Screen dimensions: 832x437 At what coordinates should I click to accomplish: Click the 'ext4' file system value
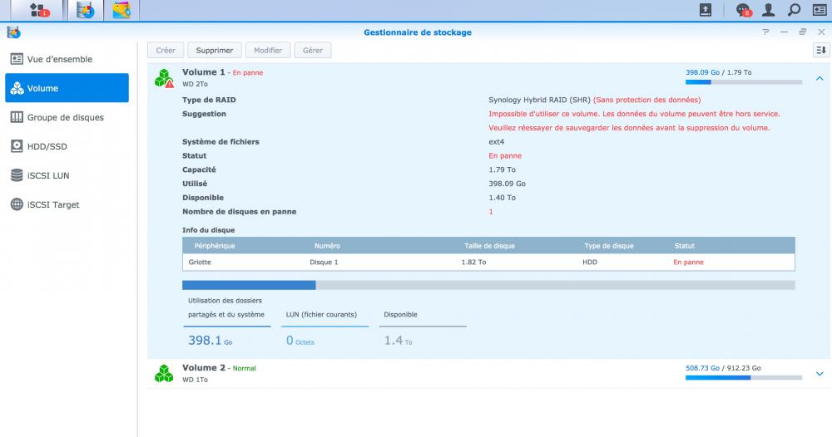(496, 142)
